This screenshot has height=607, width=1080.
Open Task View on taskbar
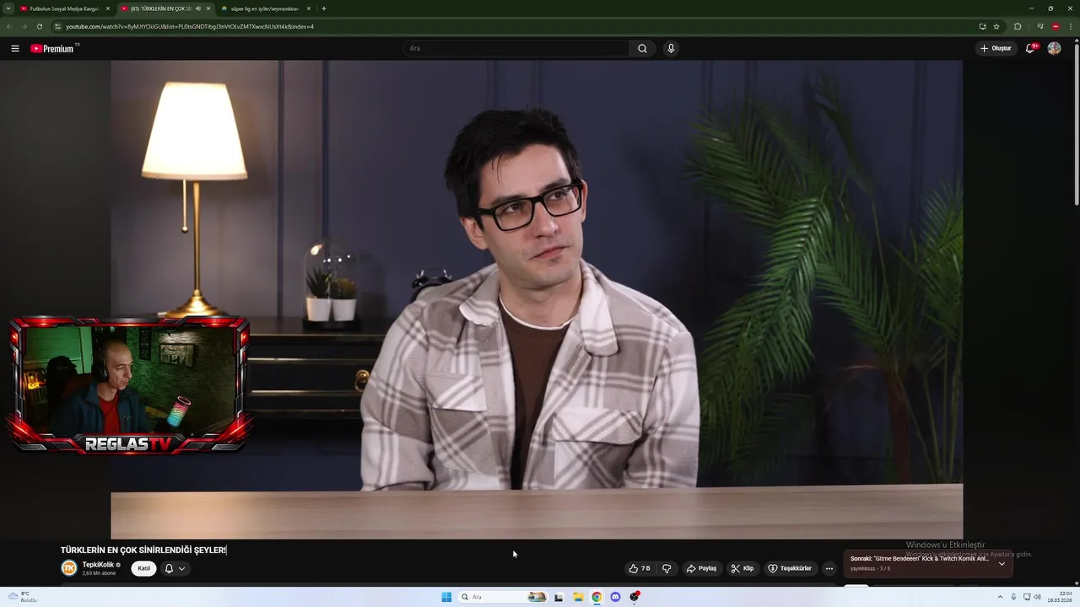(559, 597)
